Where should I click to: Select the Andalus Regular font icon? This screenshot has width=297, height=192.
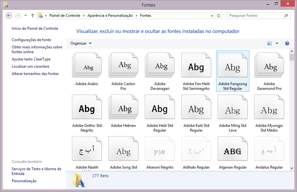269,148
